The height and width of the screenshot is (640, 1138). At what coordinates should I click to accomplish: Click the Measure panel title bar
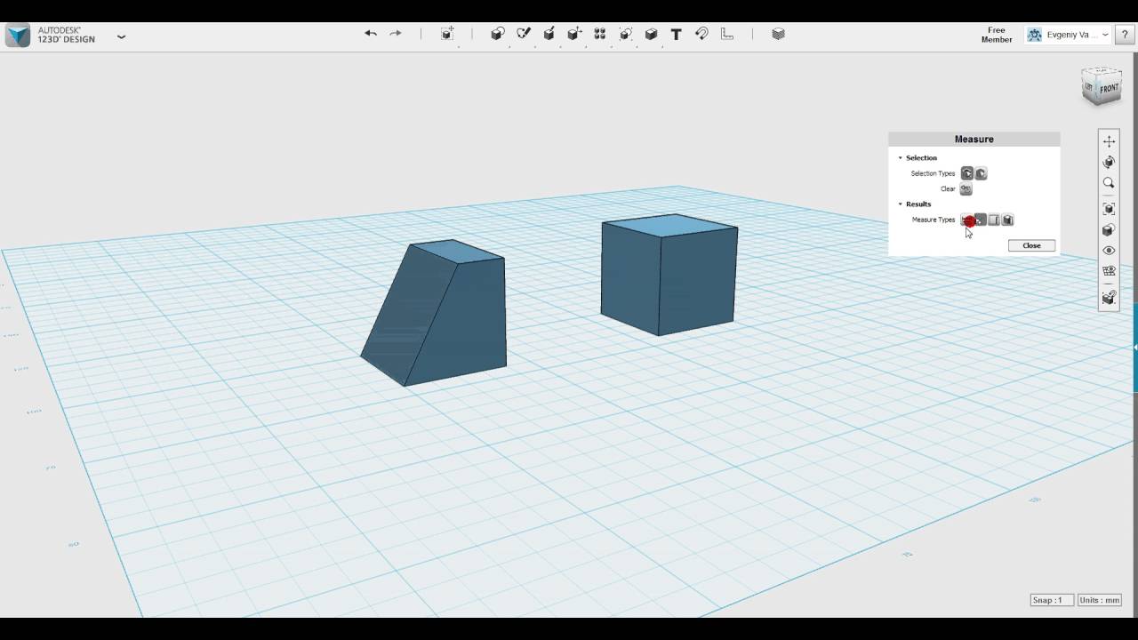[974, 140]
